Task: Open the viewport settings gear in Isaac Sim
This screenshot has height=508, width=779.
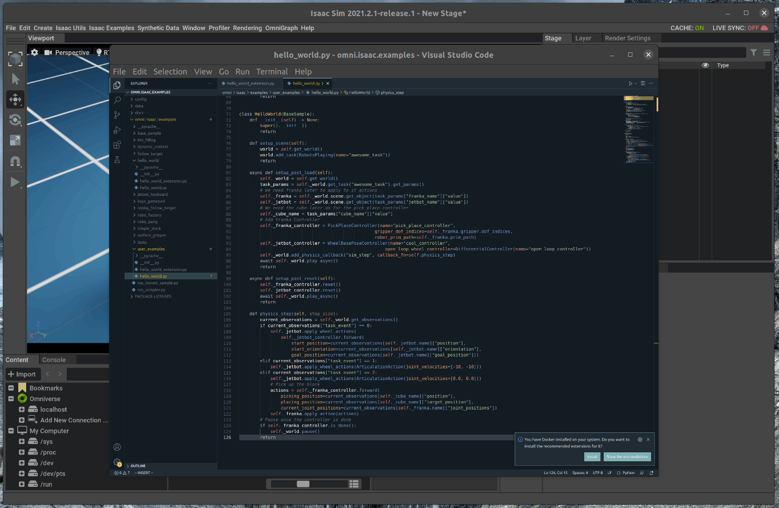Action: 34,52
